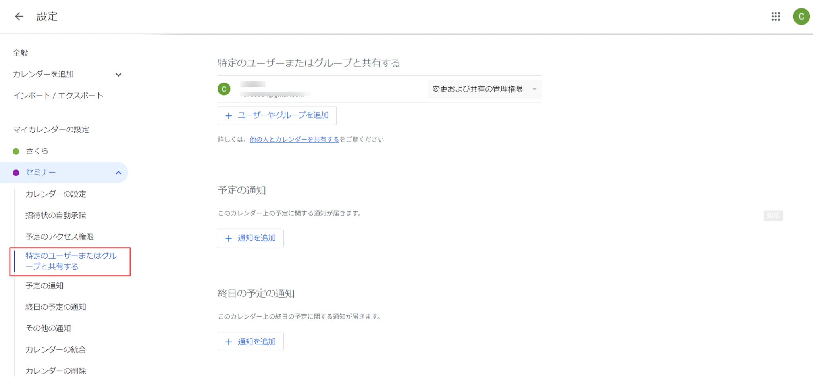Click the purple dot beside セミナー

point(16,173)
